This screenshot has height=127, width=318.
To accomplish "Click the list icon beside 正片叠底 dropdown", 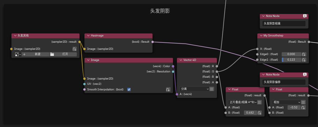I will pyautogui.click(x=260, y=102).
